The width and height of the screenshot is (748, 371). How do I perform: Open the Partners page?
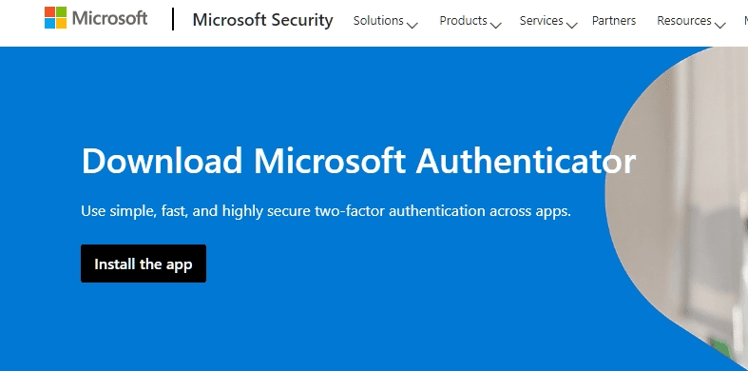click(x=614, y=21)
